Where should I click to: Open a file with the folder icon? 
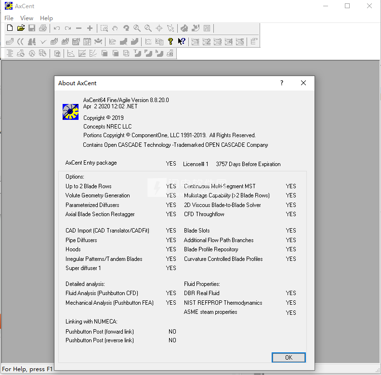click(x=21, y=28)
